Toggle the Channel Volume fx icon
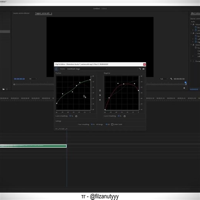200x200 pixels. pyautogui.click(x=193, y=33)
